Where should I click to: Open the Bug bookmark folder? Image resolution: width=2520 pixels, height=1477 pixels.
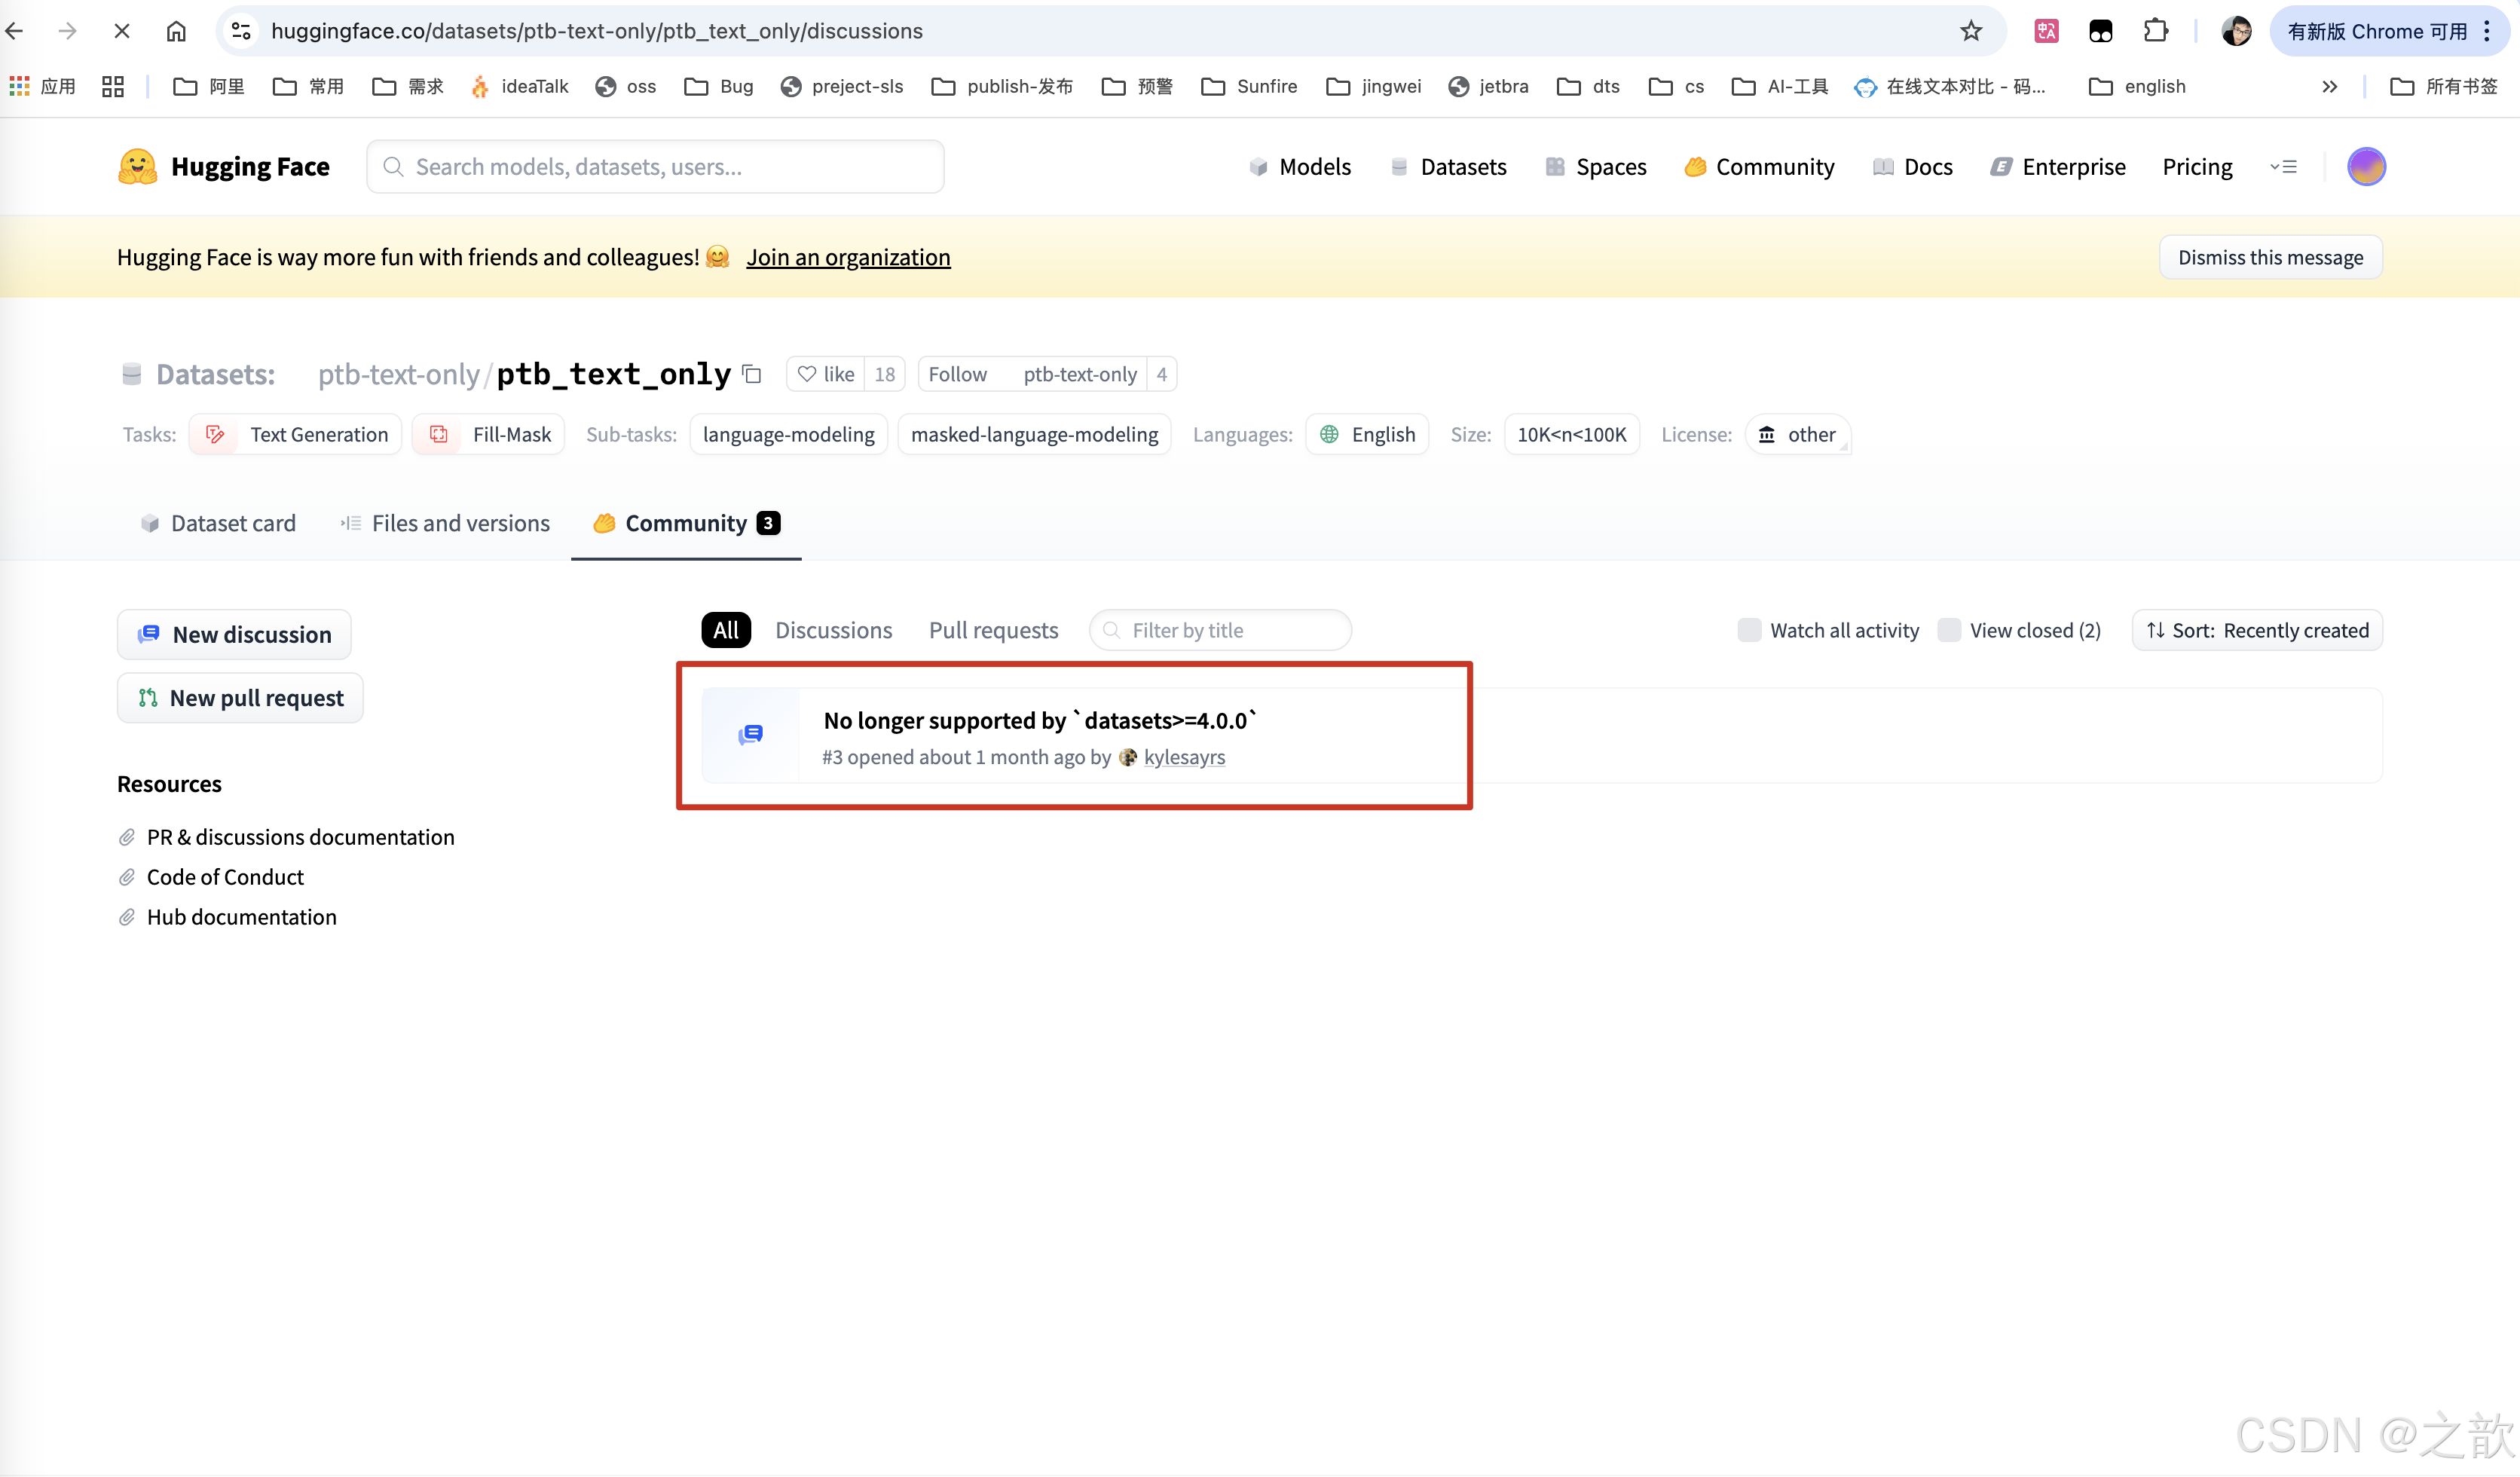pos(718,86)
